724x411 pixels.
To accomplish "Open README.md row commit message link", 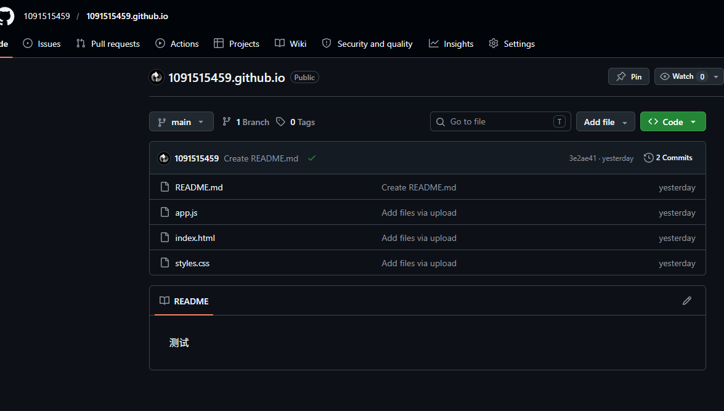I will 419,187.
